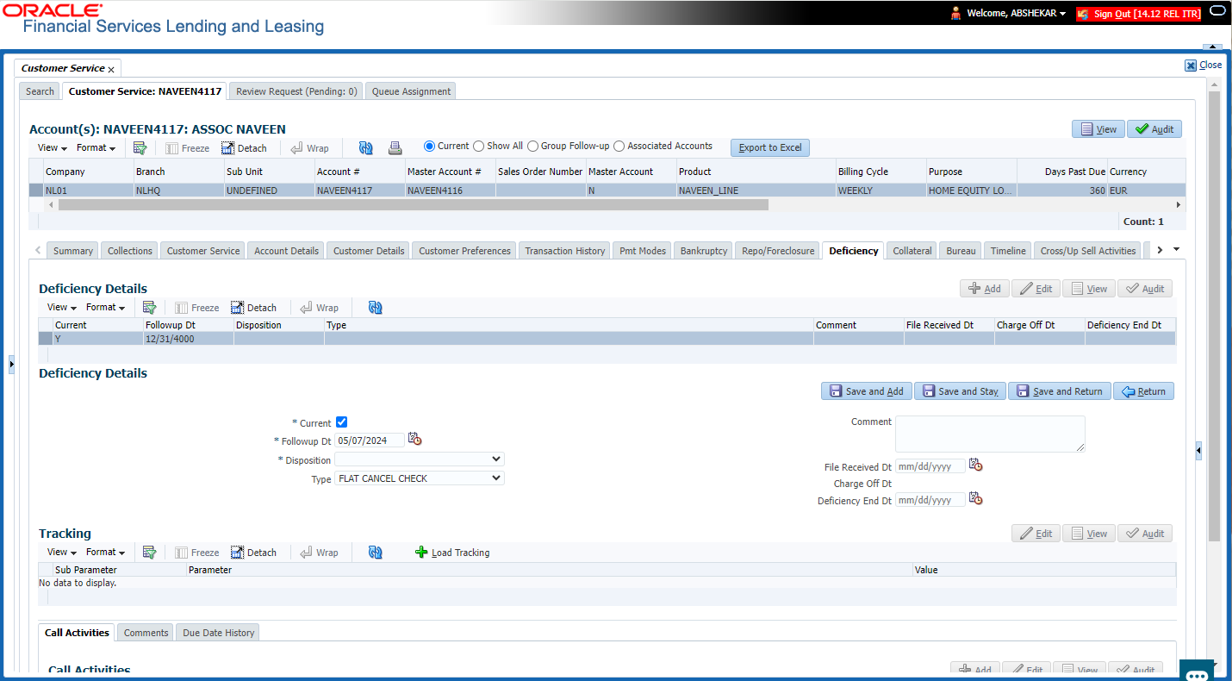The height and width of the screenshot is (681, 1232).
Task: Open the Comments tab
Action: pyautogui.click(x=146, y=633)
